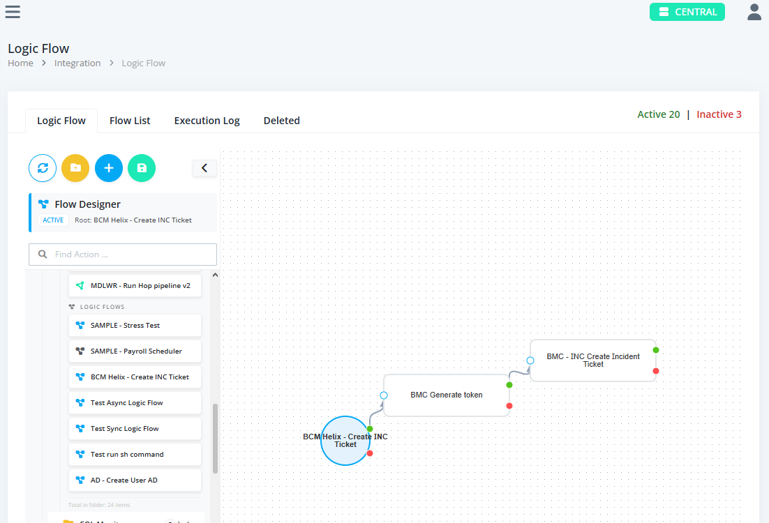Viewport: 769px width, 523px height.
Task: Click red output port of INC Create Incident
Action: (x=656, y=371)
